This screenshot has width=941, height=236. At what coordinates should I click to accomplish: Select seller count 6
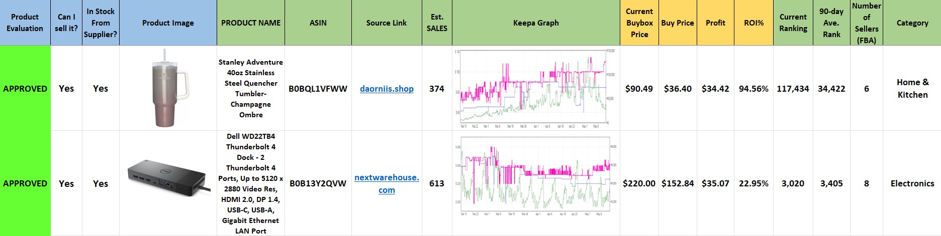[867, 89]
